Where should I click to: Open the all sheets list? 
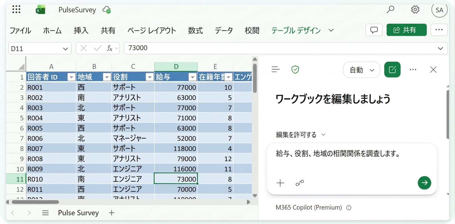tap(45, 213)
